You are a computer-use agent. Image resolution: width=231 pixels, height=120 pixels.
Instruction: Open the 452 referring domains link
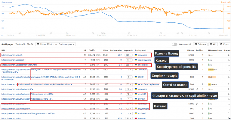tap(120, 55)
